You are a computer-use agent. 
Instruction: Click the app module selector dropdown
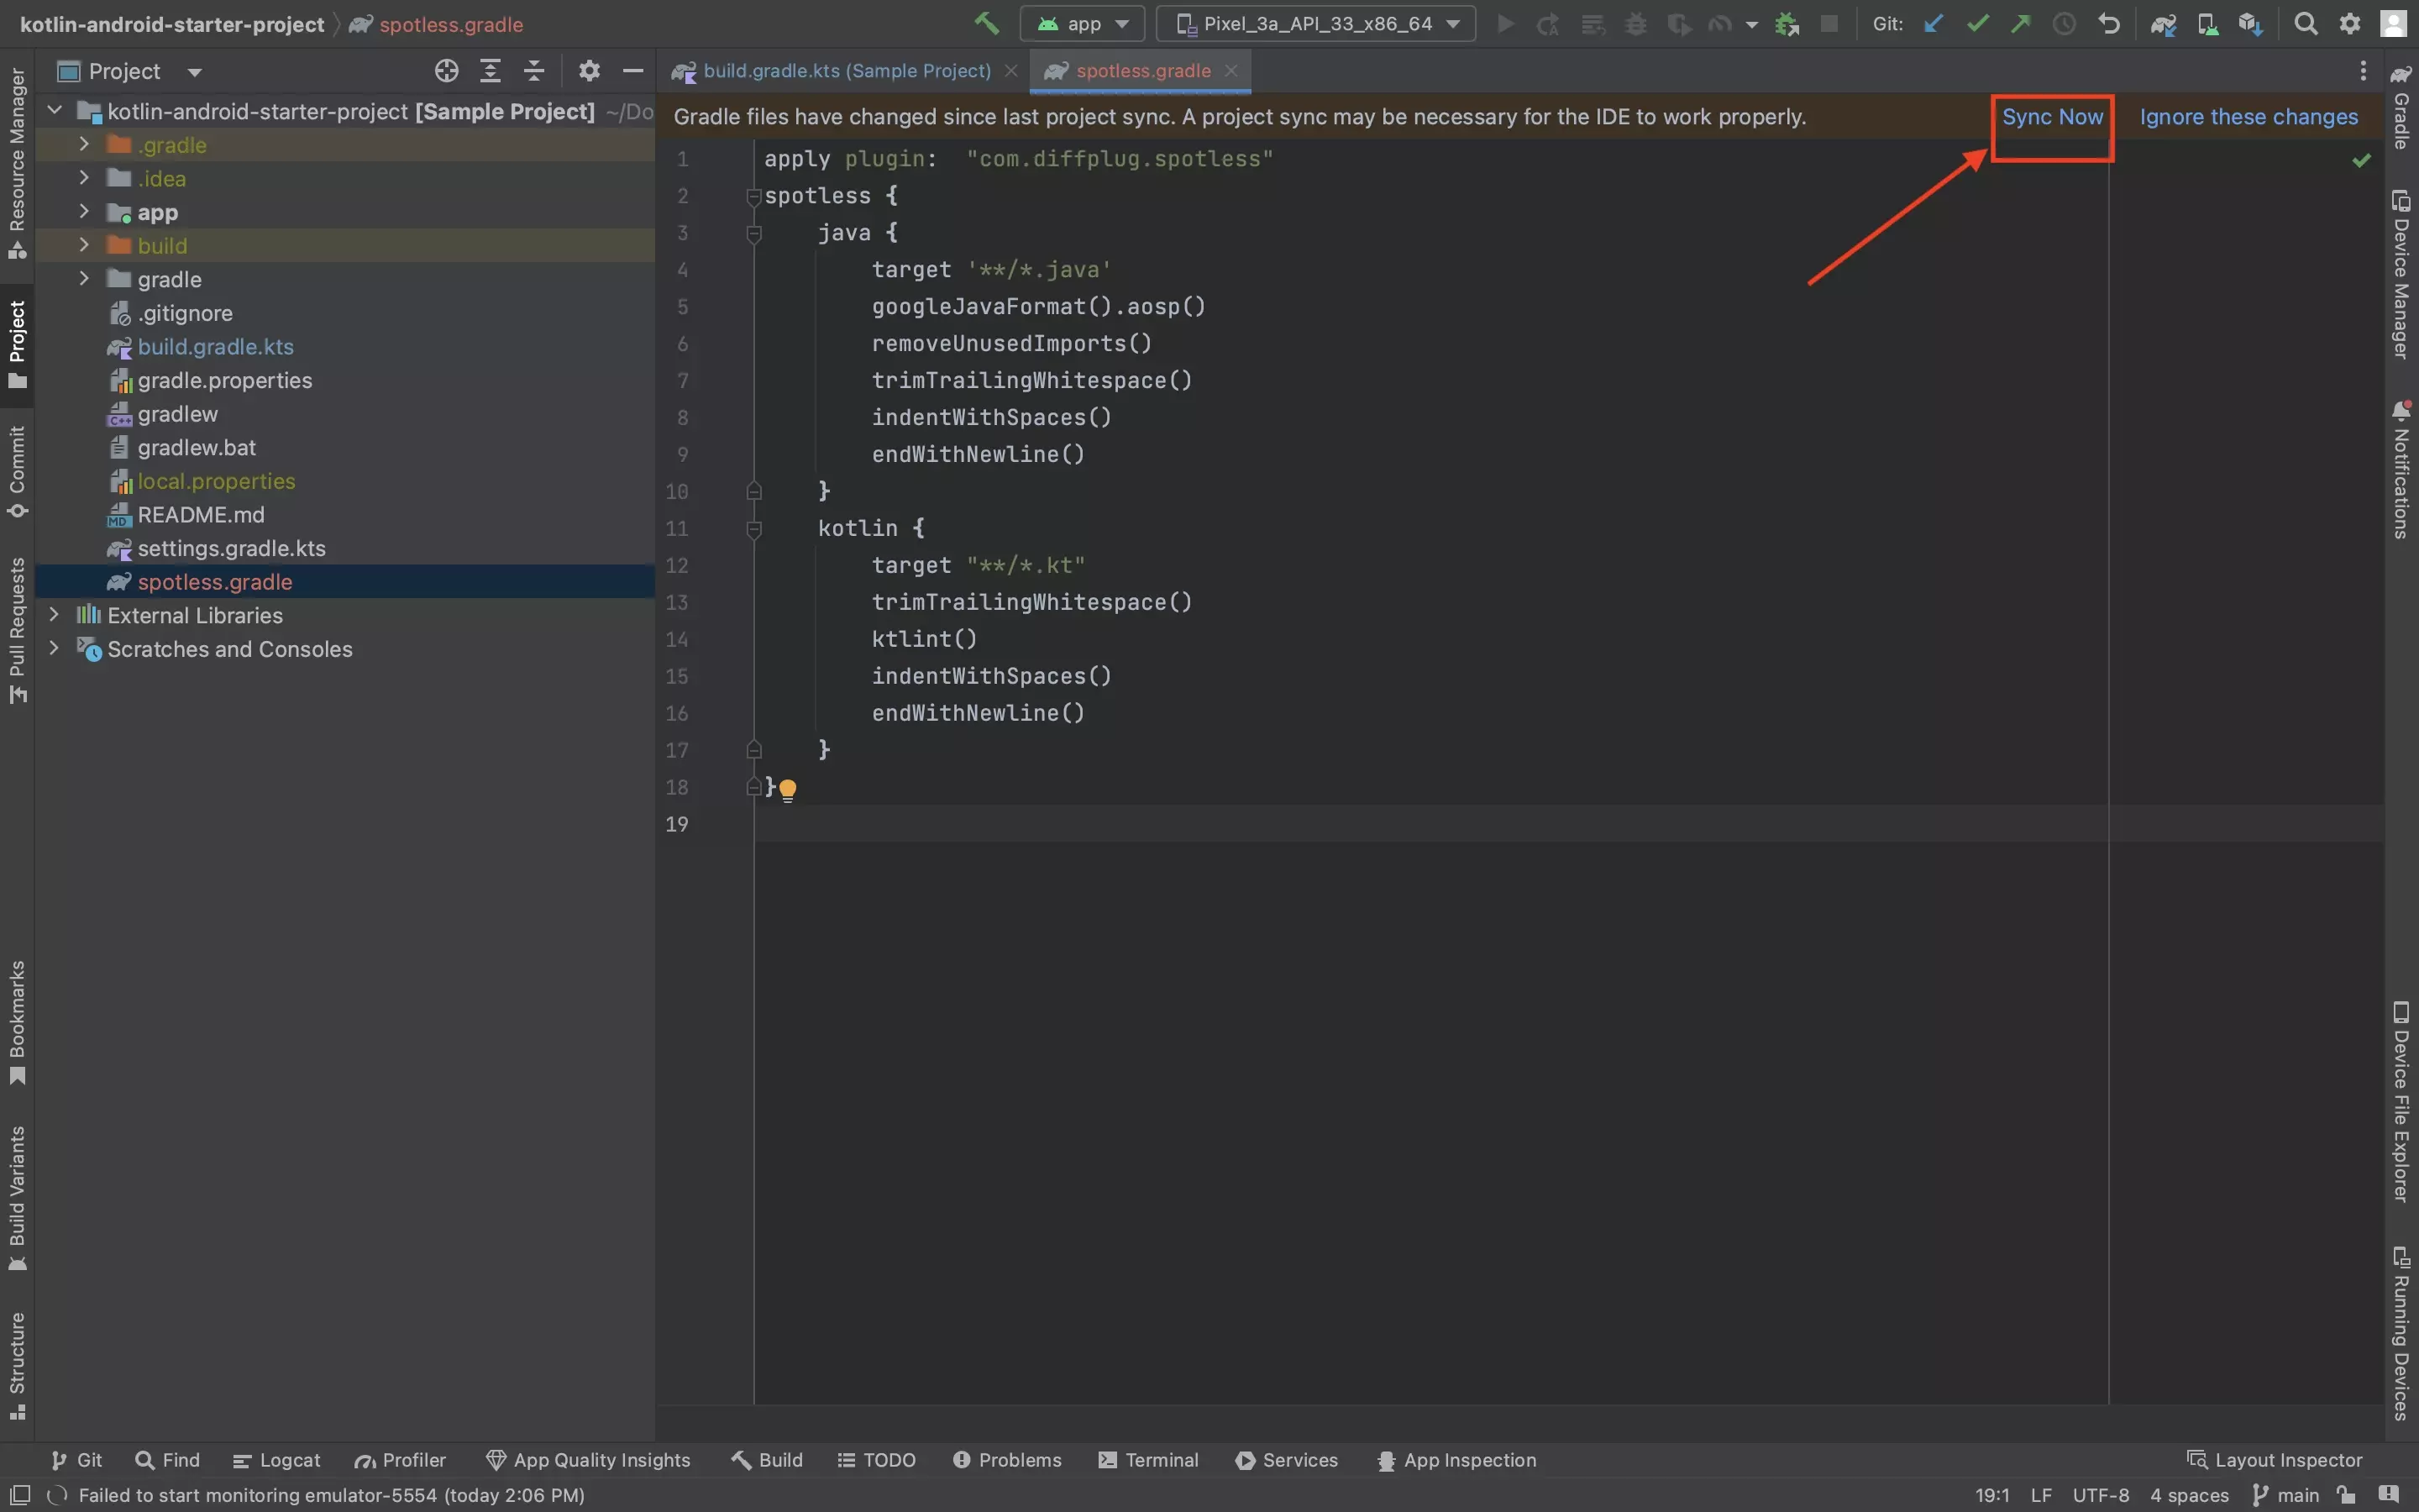[1080, 24]
